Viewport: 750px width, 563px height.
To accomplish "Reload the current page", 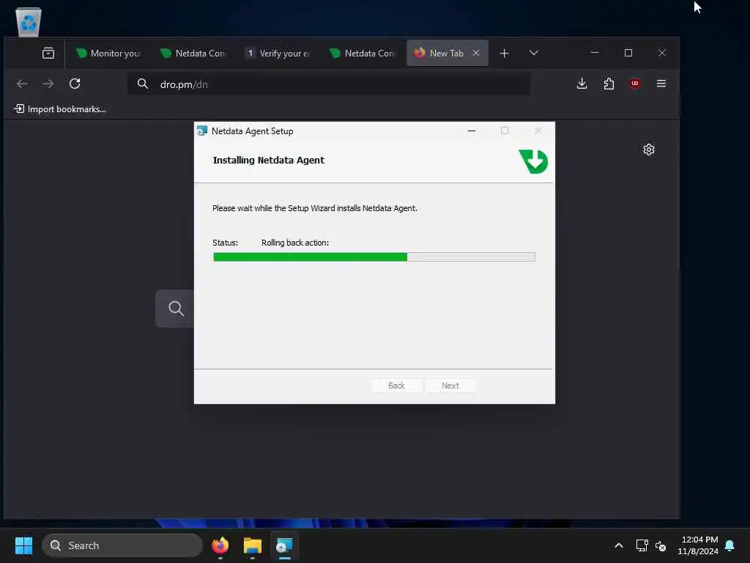I will click(x=75, y=84).
